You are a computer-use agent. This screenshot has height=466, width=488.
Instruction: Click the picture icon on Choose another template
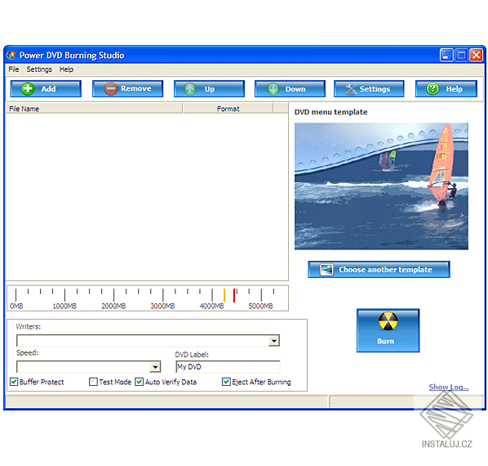pos(326,270)
